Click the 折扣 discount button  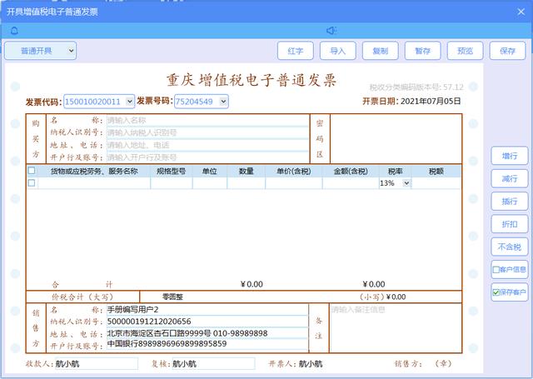click(x=509, y=224)
